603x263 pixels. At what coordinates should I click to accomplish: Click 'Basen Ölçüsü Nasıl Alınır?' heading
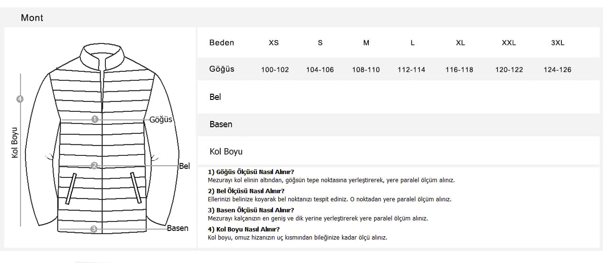click(x=251, y=210)
